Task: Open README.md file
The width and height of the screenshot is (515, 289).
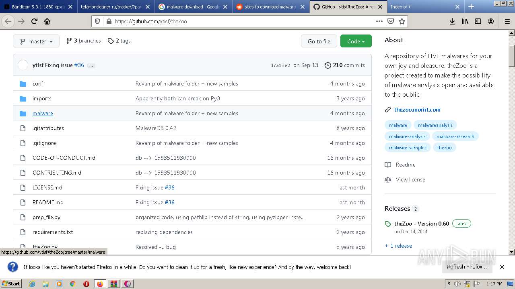Action: [48, 202]
